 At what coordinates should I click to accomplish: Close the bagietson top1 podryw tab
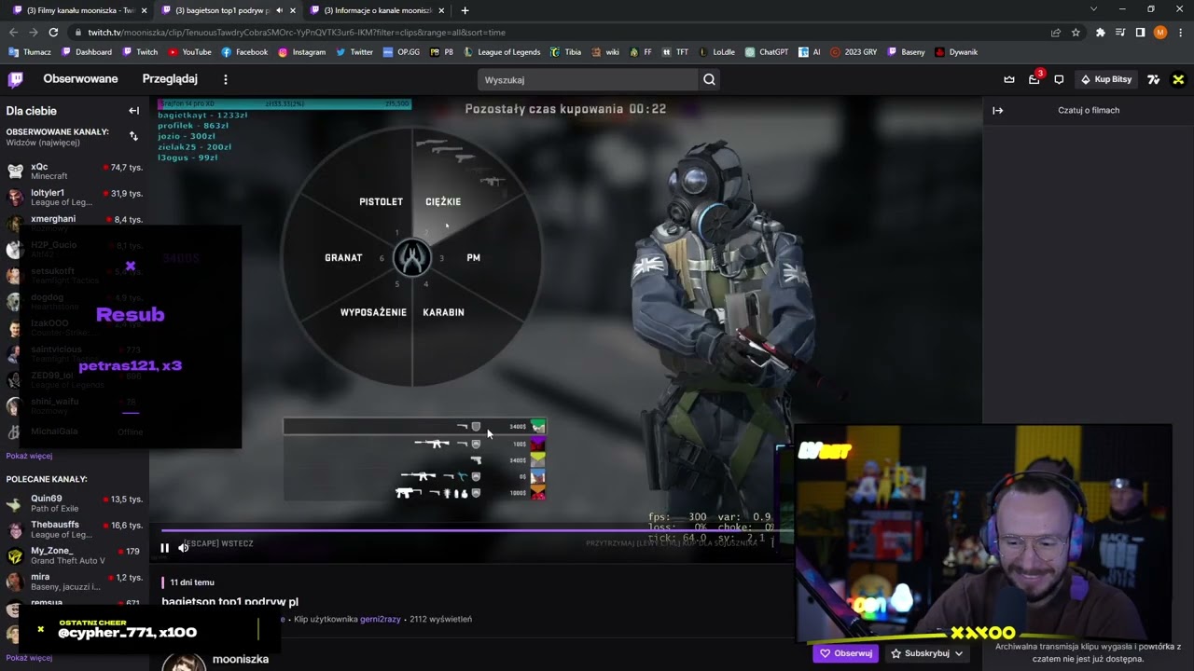[x=292, y=10]
